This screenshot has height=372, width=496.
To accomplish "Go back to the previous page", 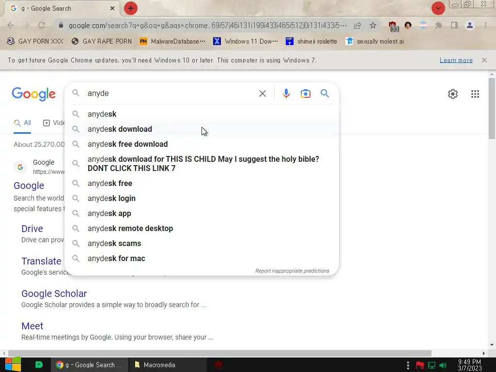I will (11, 25).
